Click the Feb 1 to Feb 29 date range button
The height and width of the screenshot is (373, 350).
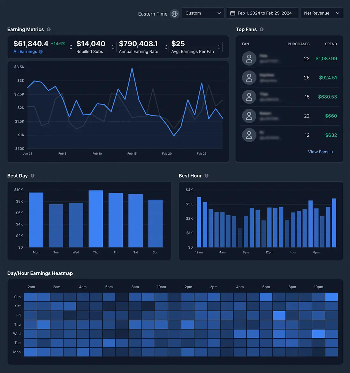tap(262, 13)
